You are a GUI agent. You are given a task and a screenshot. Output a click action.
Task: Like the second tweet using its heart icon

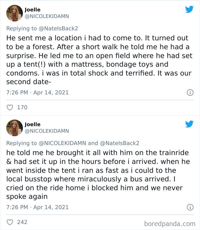[x=9, y=222]
